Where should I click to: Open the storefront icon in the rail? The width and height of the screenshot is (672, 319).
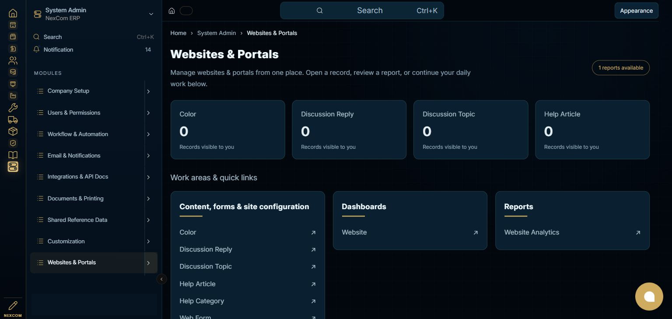click(x=13, y=37)
